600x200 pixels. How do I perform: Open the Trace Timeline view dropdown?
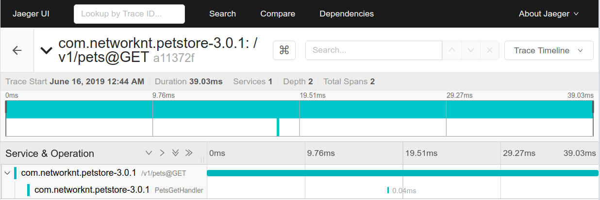pos(549,50)
